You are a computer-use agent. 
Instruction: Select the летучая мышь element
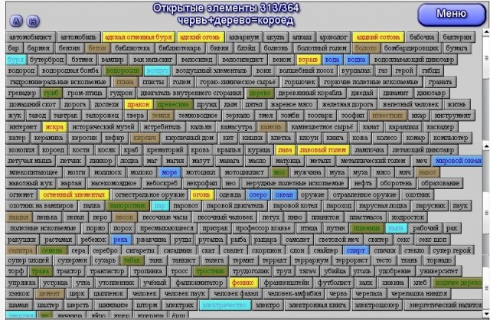point(30,161)
